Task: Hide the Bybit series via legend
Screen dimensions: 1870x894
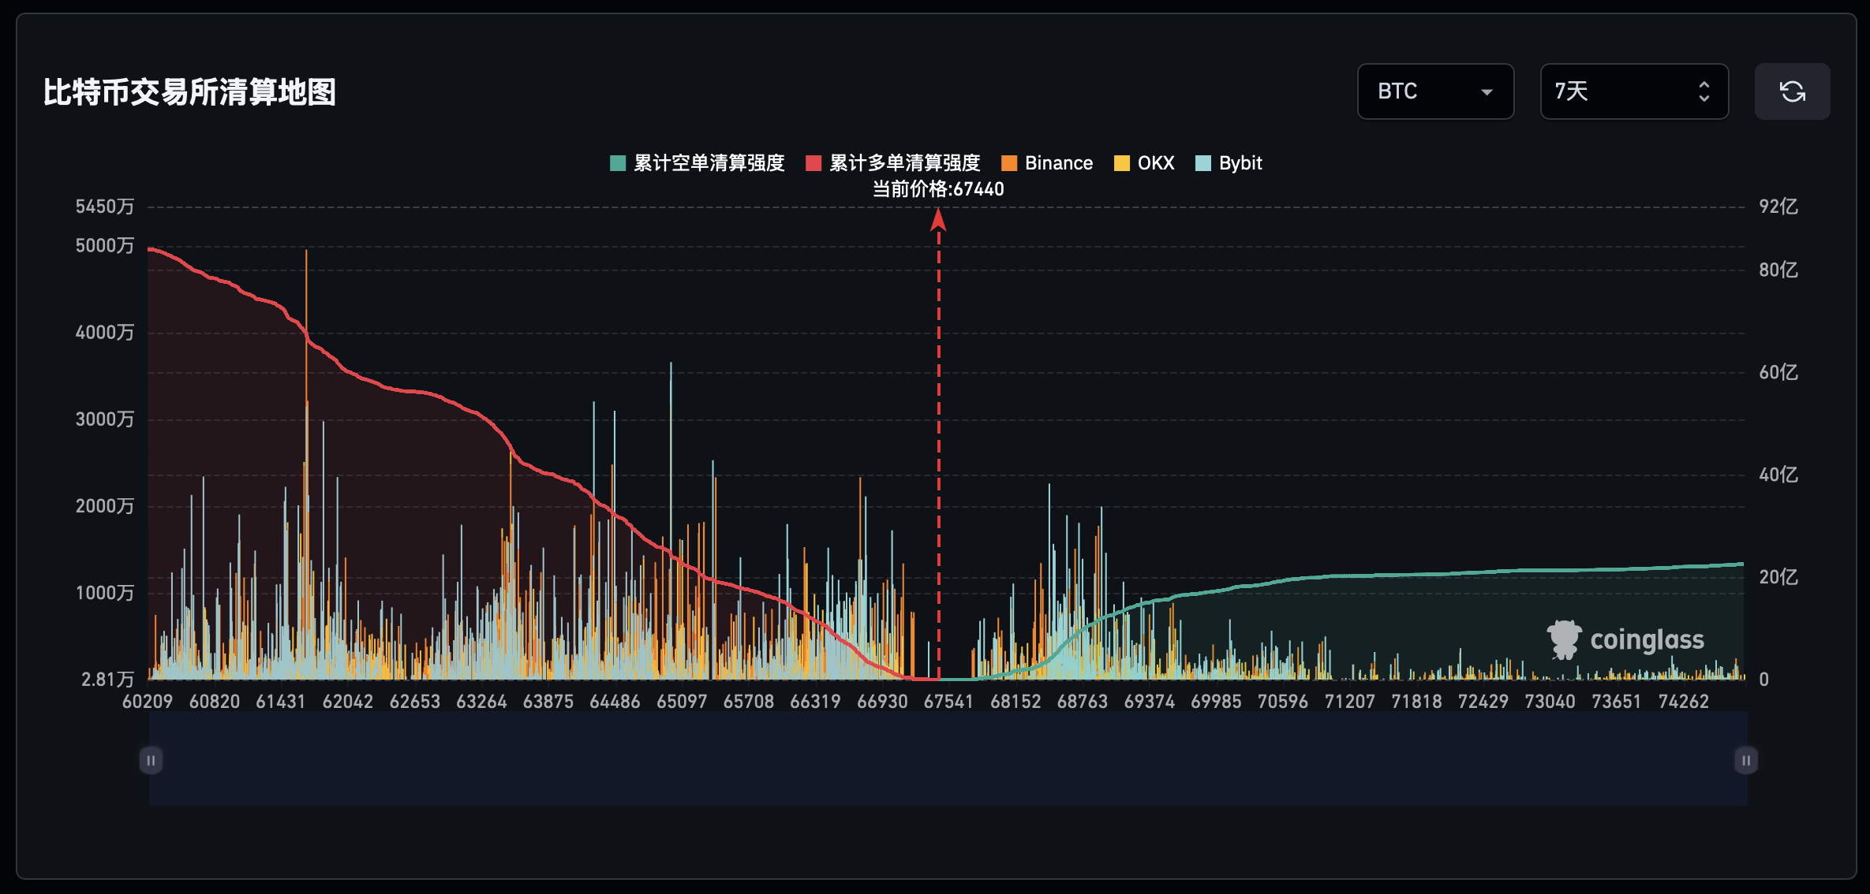Action: coord(1229,163)
